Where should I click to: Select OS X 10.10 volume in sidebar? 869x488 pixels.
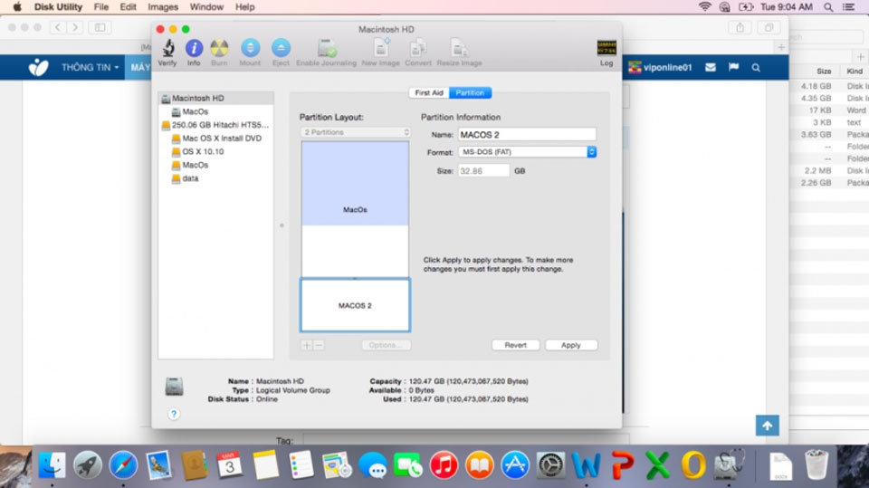tap(216, 151)
